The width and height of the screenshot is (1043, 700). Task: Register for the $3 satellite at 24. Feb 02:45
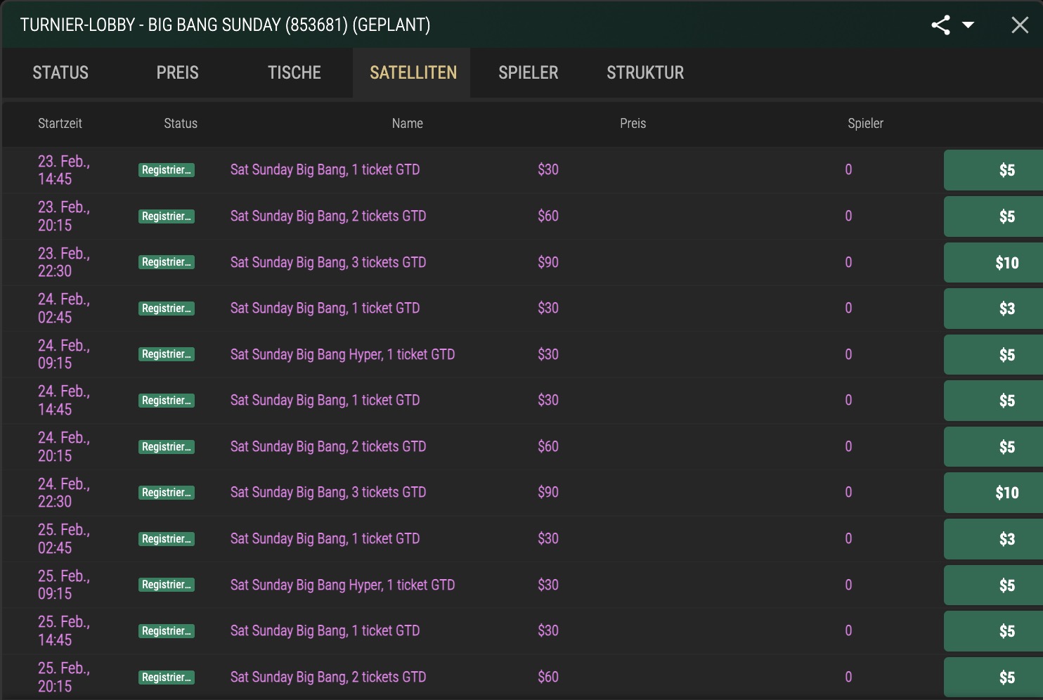coord(1008,309)
